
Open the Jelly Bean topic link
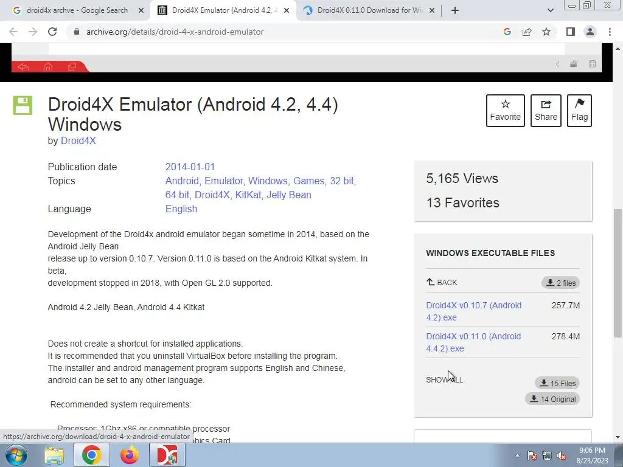(x=289, y=195)
